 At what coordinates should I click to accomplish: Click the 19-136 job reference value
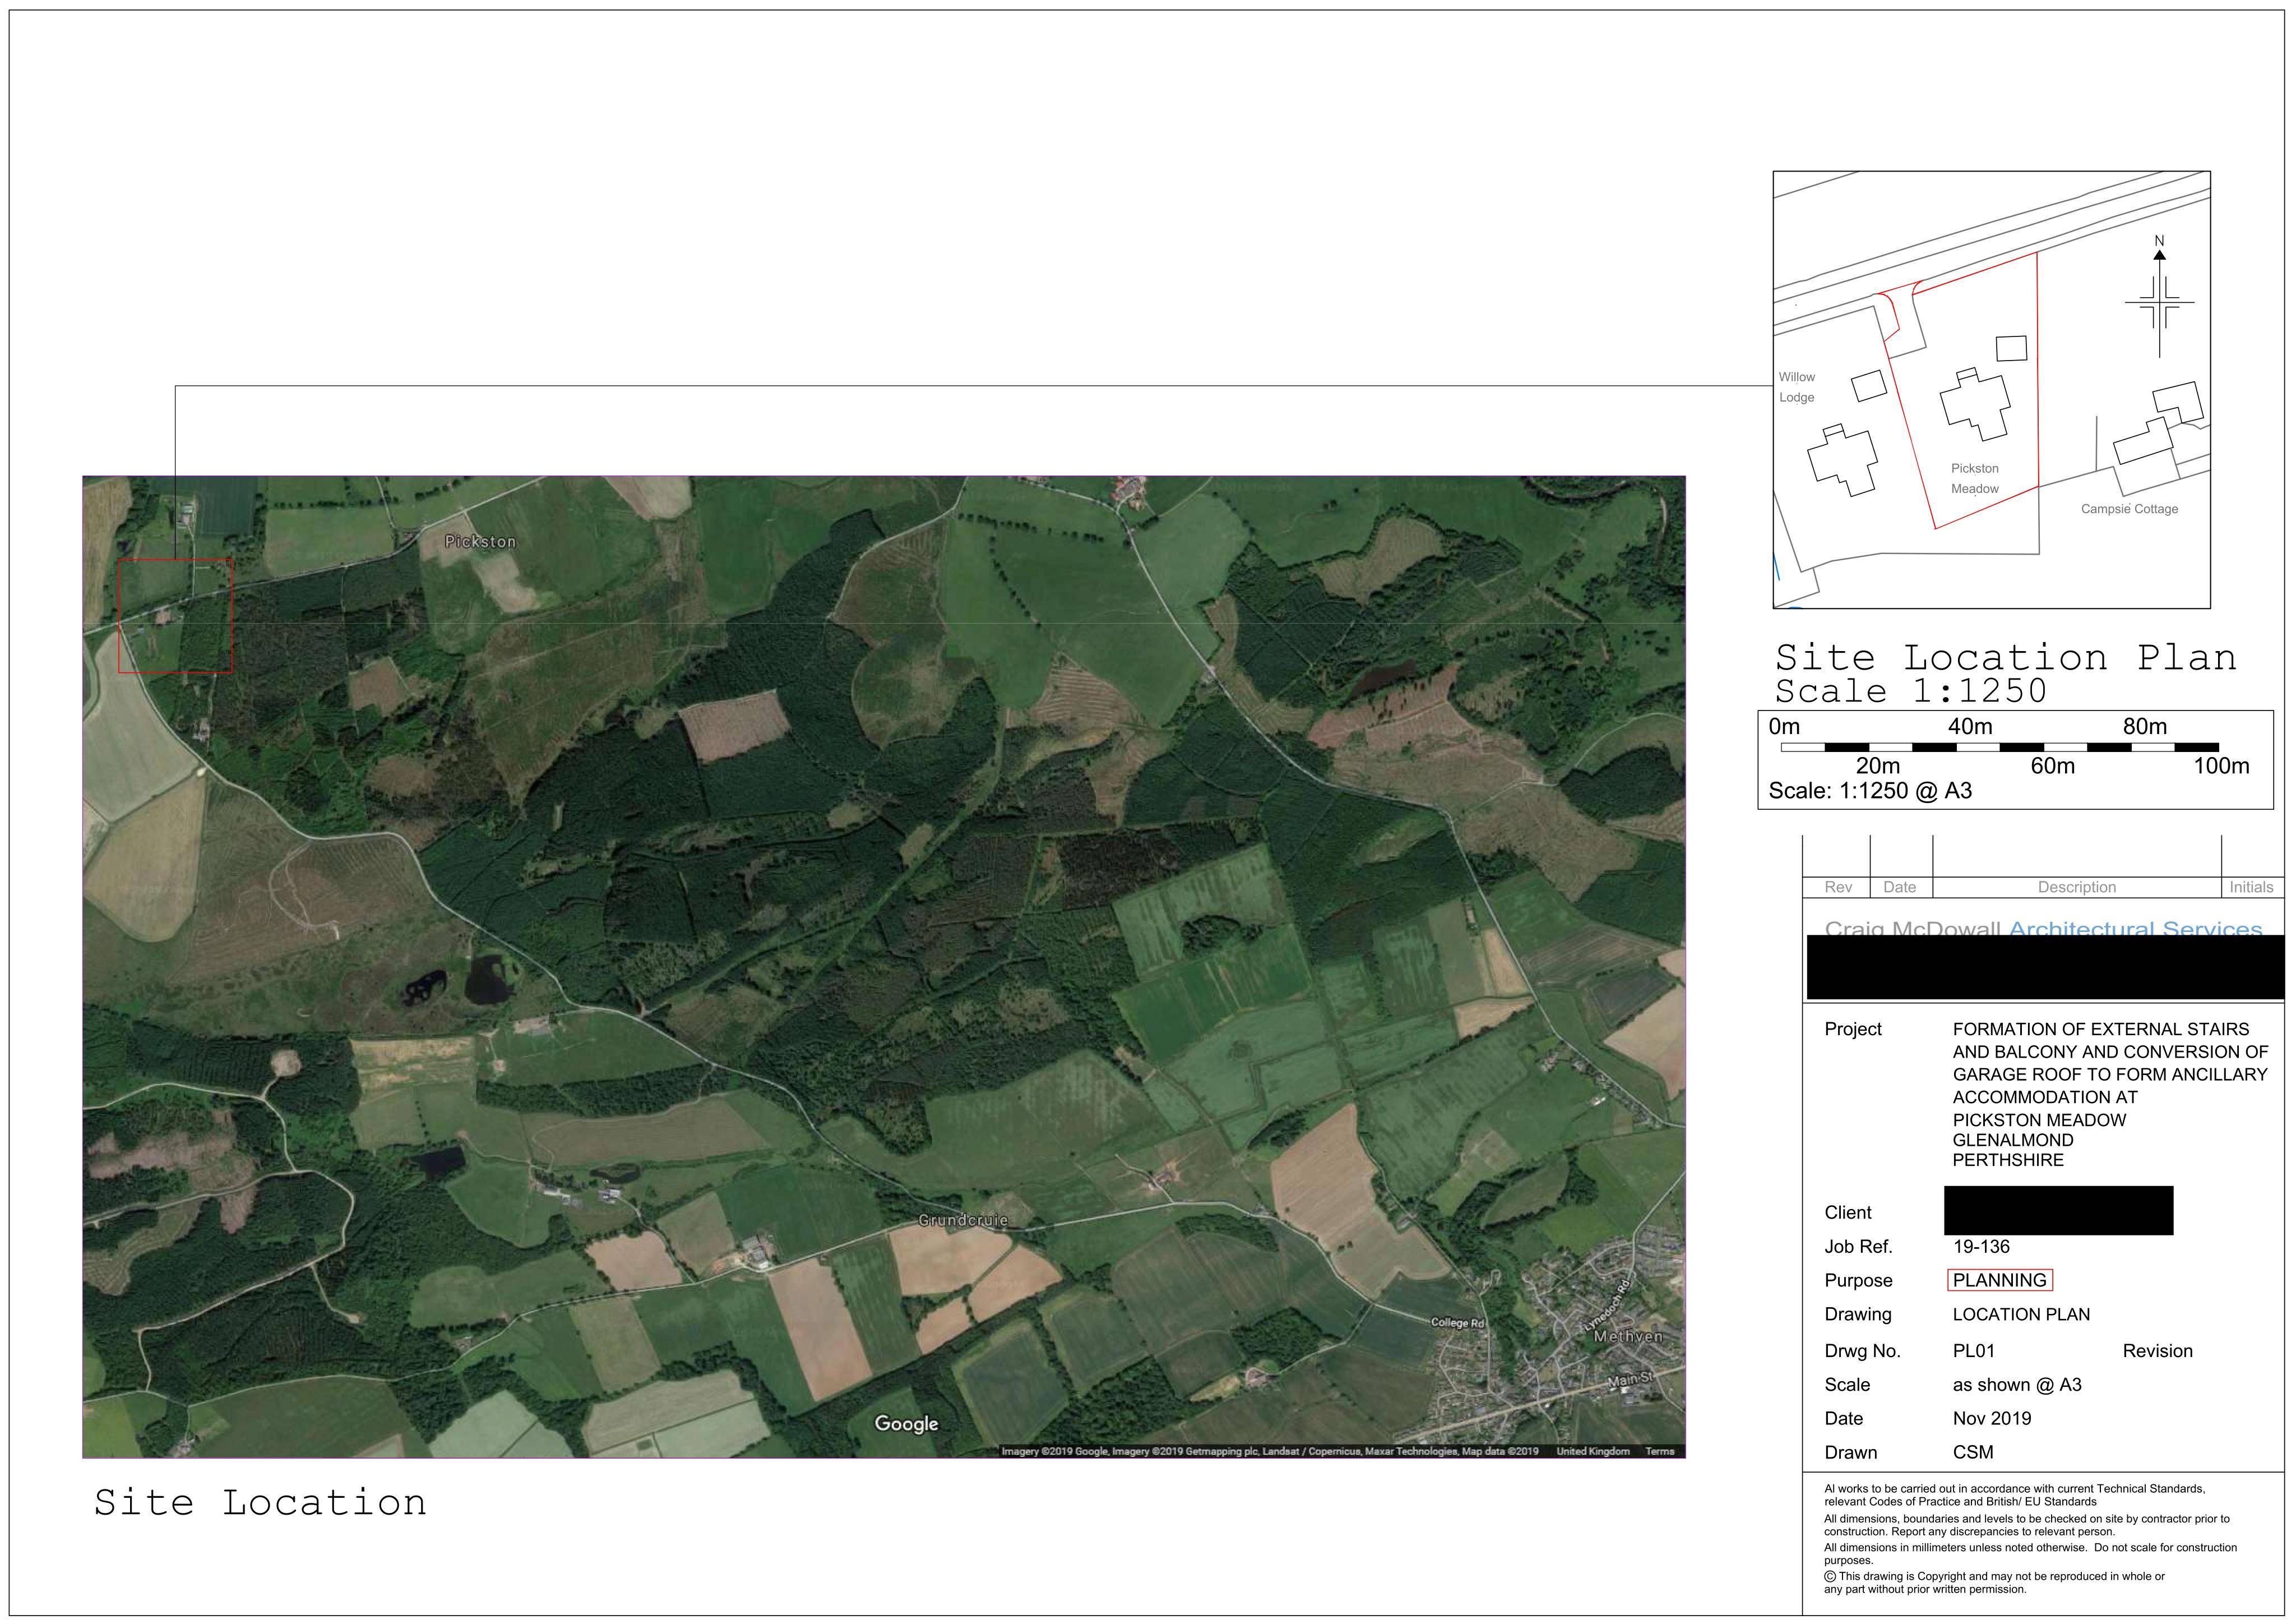1981,1247
